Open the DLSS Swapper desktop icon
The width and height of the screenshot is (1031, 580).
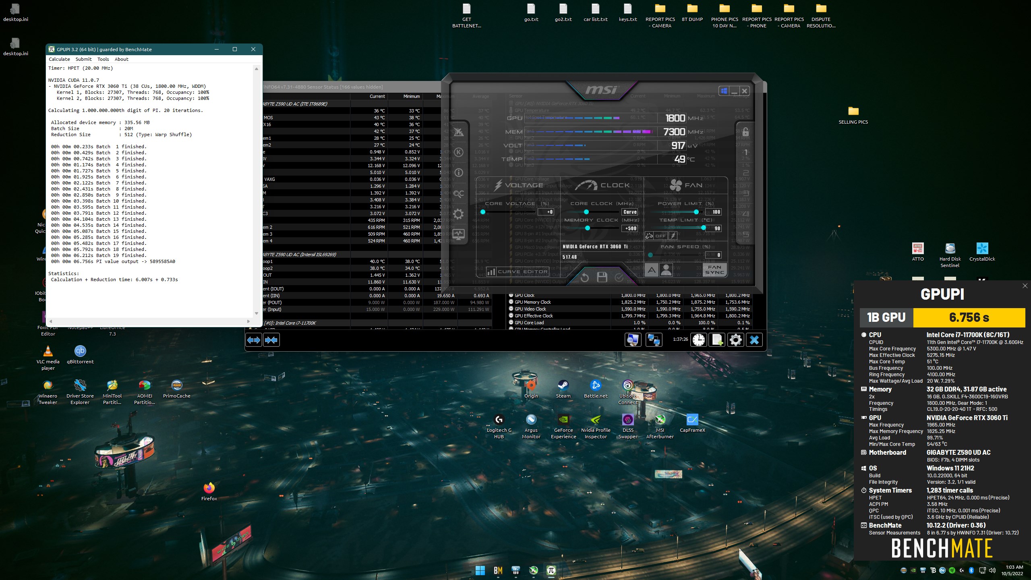point(628,426)
